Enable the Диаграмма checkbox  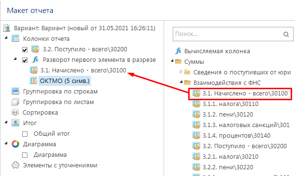click(25, 155)
